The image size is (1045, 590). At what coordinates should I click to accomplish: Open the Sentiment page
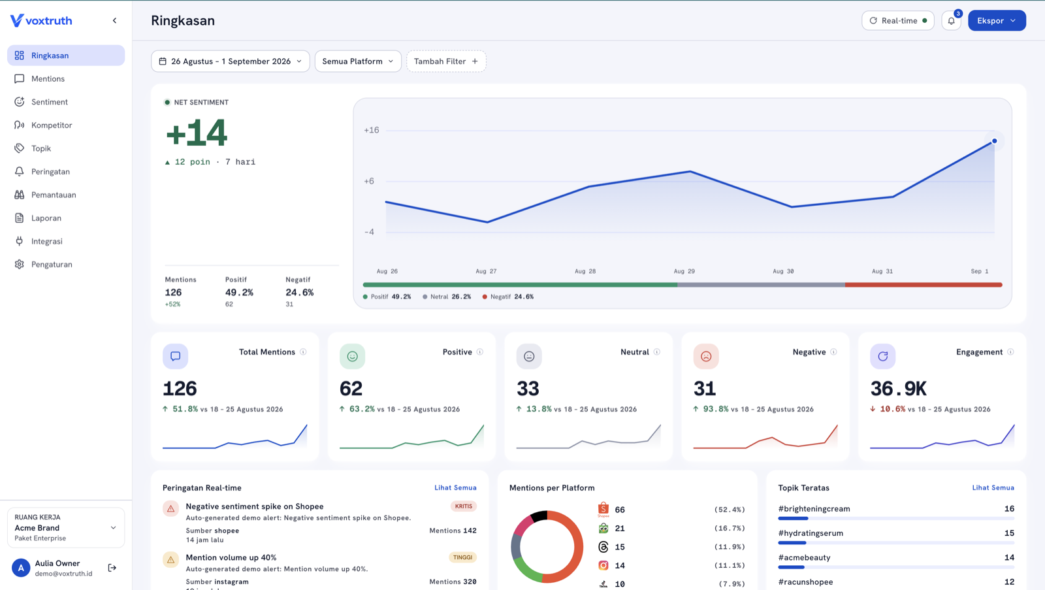pos(66,102)
